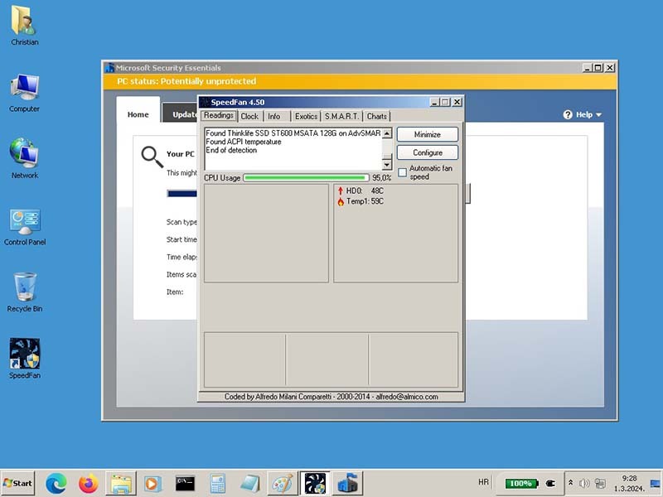Click the Paint palette taskbar icon

[282, 483]
